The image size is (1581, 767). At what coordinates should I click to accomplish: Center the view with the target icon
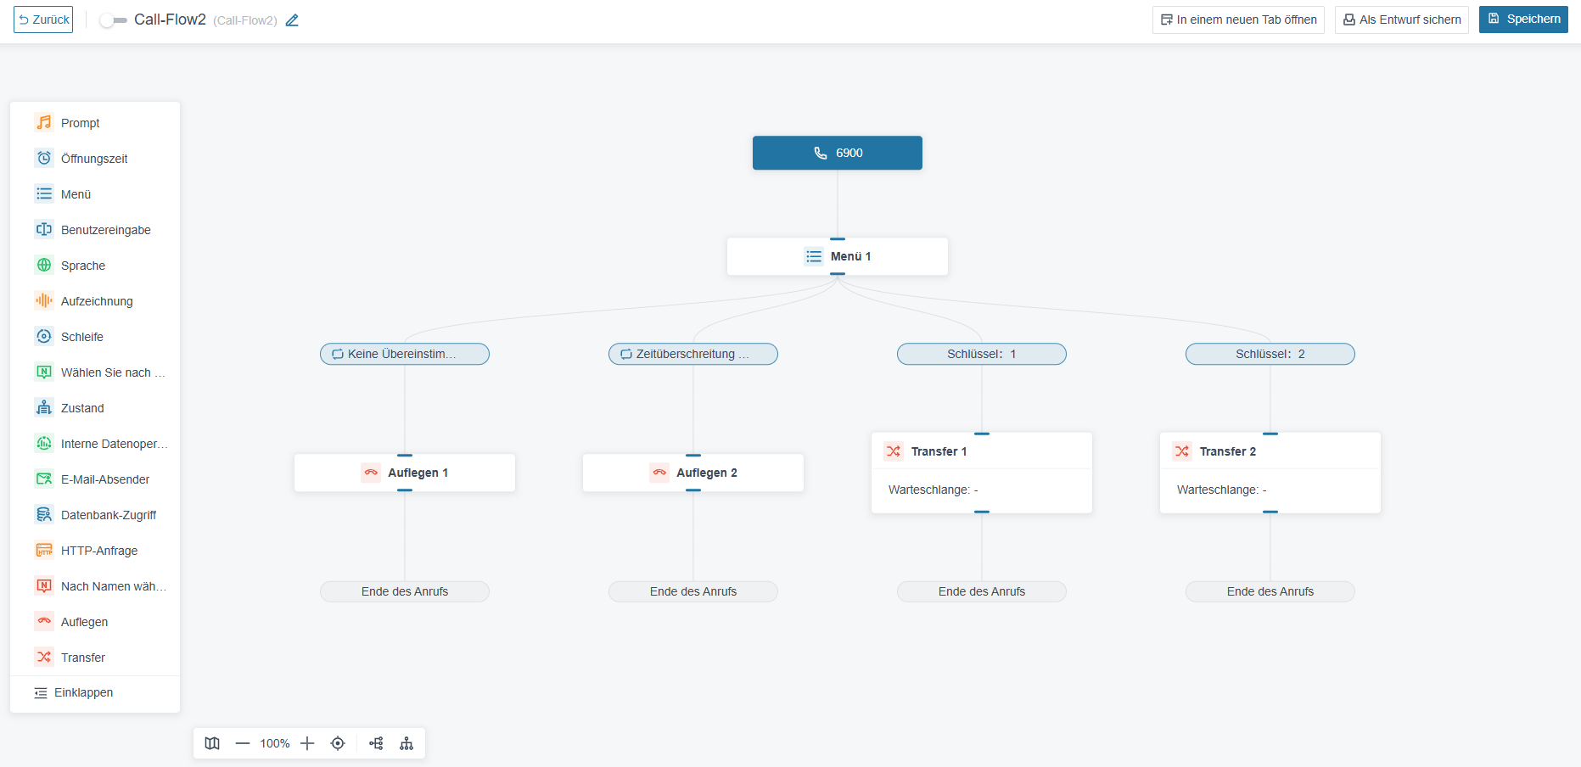(x=338, y=743)
